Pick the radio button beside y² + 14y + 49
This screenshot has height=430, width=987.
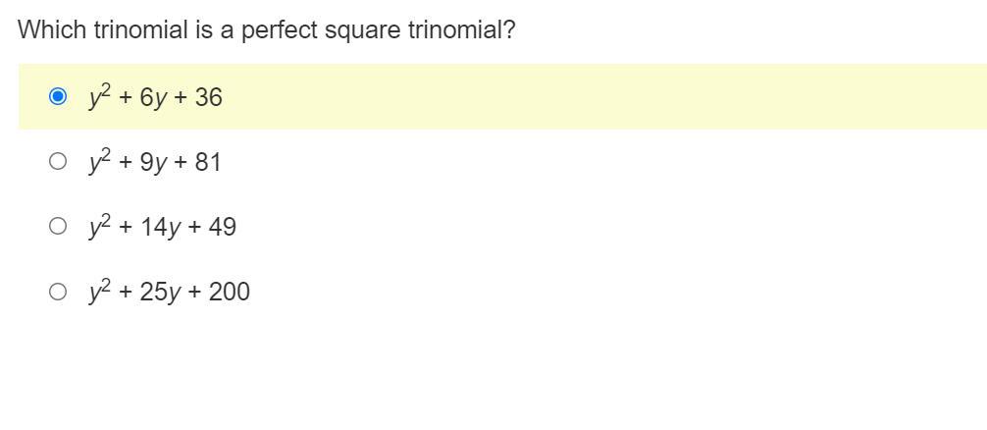[x=57, y=226]
